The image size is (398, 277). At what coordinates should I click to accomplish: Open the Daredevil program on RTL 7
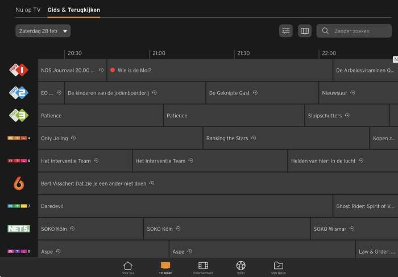coord(185,206)
